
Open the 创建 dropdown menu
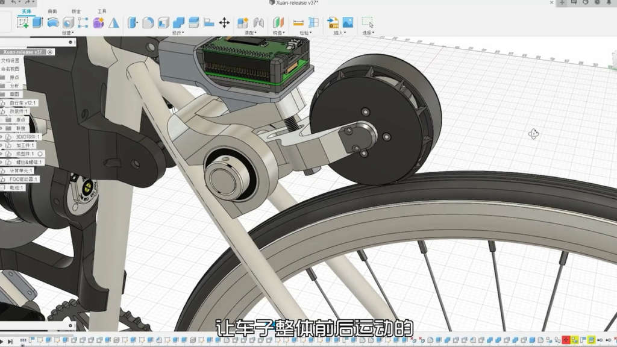[x=67, y=33]
